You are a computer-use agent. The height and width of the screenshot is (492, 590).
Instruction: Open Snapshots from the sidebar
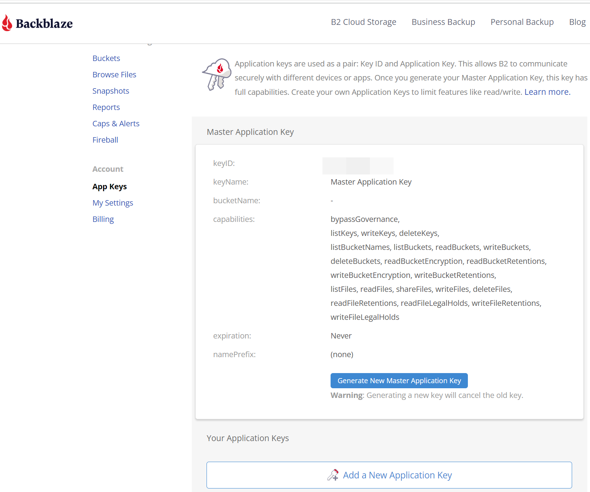[110, 91]
